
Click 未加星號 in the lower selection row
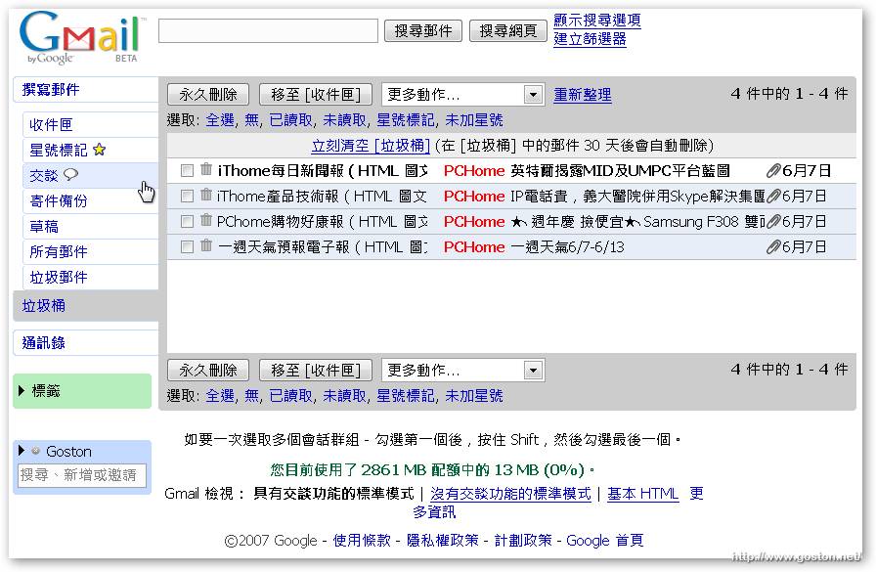[x=474, y=395]
